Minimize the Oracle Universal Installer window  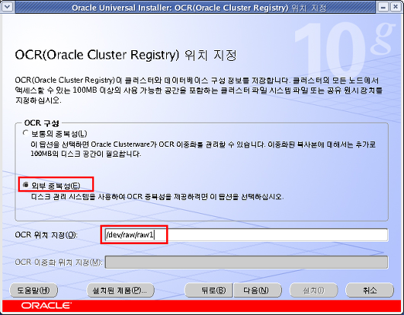point(383,7)
